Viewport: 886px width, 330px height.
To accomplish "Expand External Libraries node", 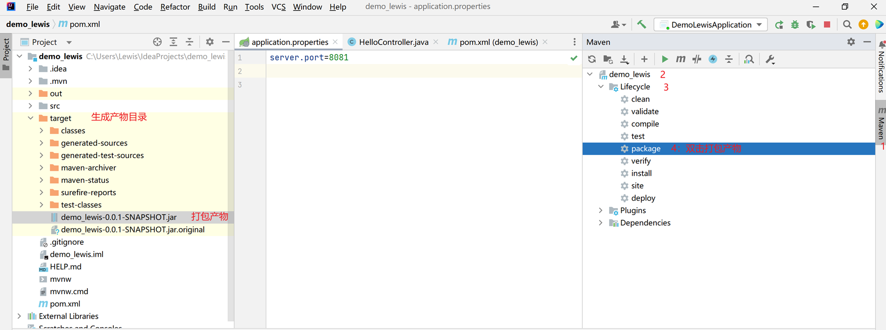I will 19,316.
